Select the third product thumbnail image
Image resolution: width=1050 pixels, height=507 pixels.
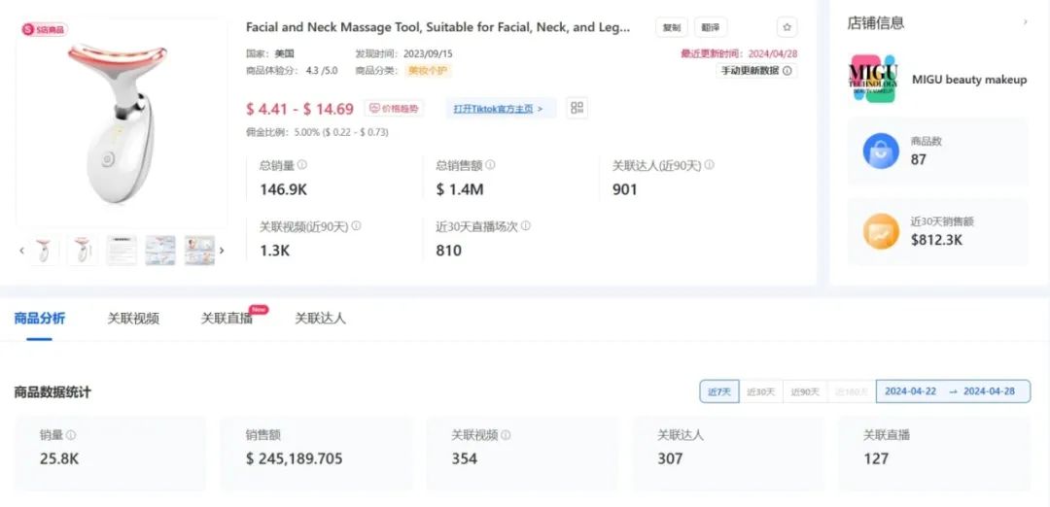[122, 251]
